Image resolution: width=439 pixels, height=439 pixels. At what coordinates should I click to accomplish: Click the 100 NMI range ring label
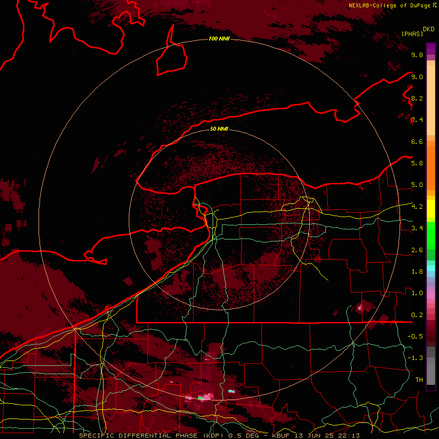click(x=219, y=39)
